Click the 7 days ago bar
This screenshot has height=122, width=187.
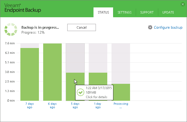[x=30, y=74]
